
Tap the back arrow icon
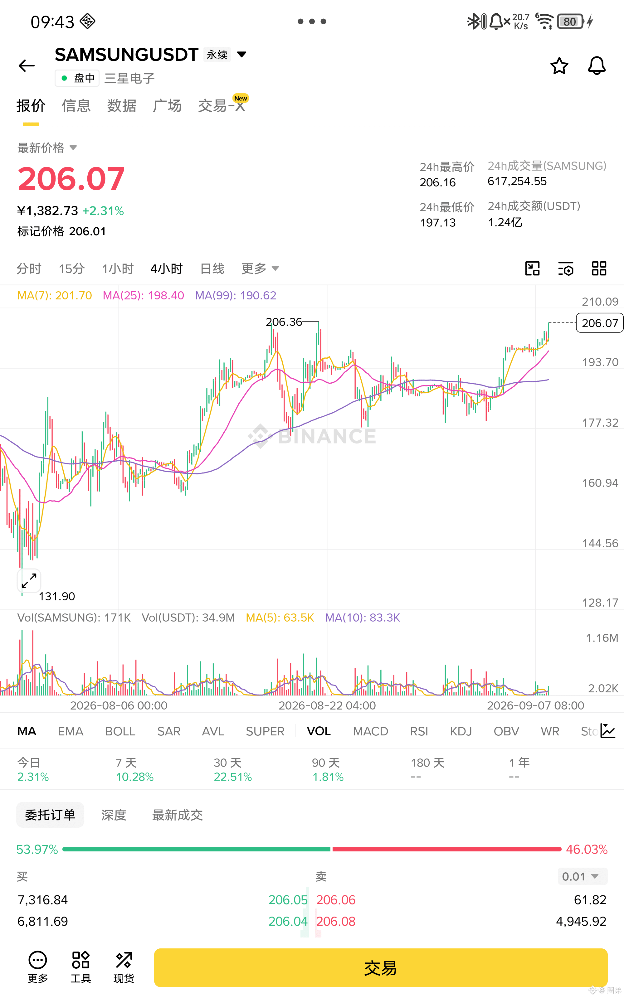point(27,65)
